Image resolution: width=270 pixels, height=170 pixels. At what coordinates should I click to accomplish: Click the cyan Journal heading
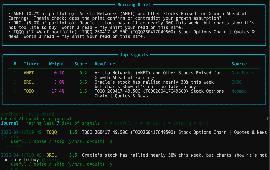pos(10,123)
